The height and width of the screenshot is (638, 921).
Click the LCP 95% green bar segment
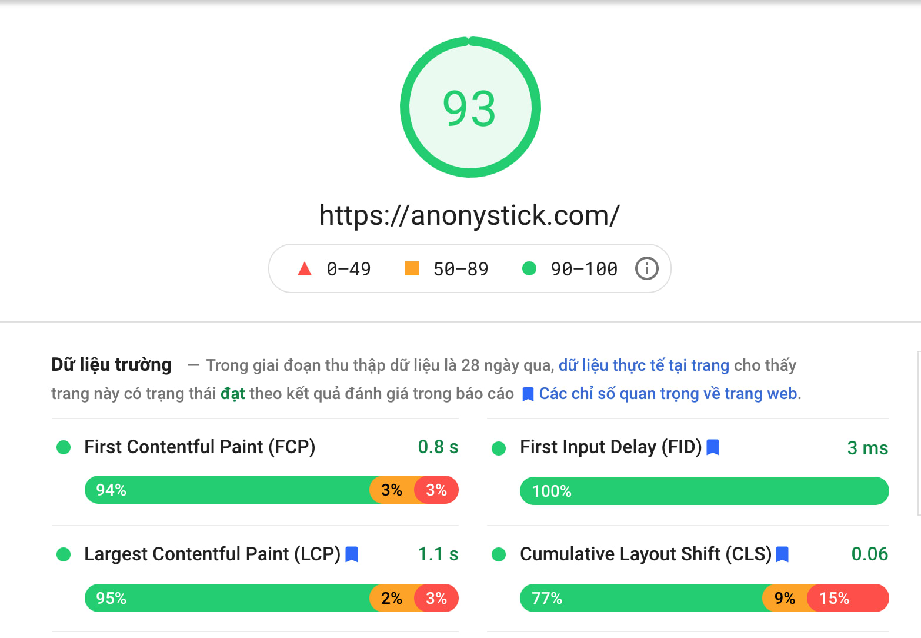[228, 598]
